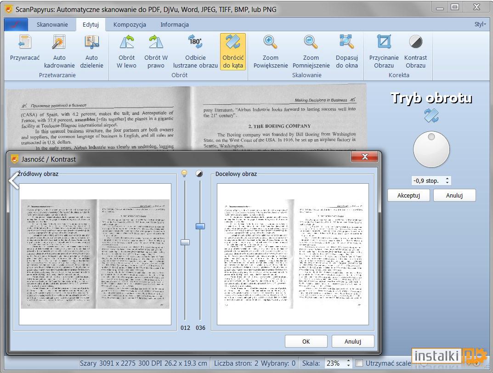
Task: Enable the Utrzymać scale checkbox
Action: (359, 363)
